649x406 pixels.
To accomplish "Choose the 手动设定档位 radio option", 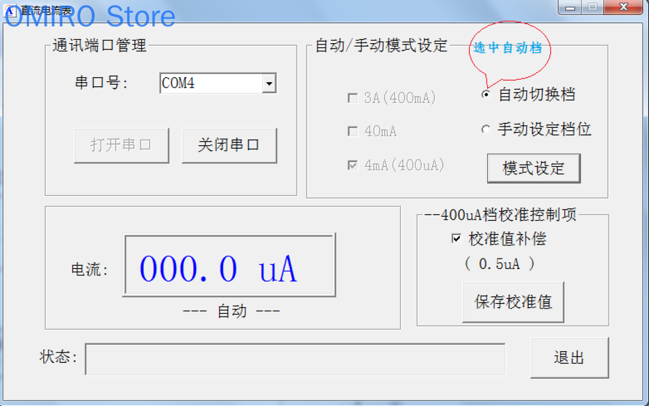I will click(x=486, y=129).
